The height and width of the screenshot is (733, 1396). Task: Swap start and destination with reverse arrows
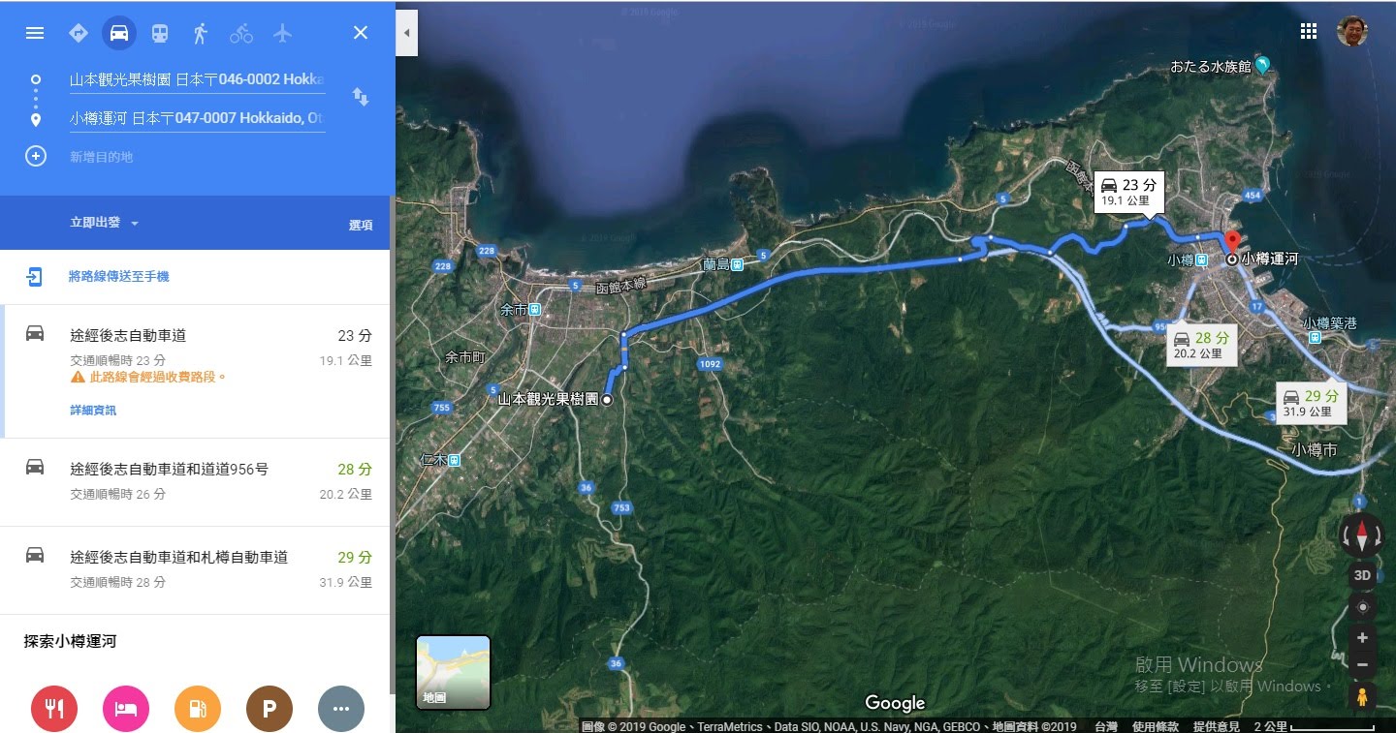tap(360, 97)
